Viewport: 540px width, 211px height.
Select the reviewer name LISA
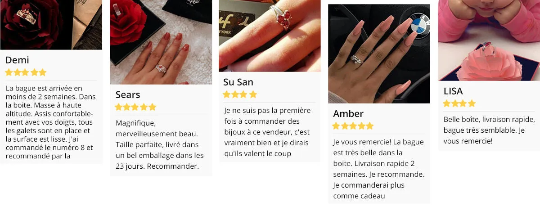(x=453, y=91)
